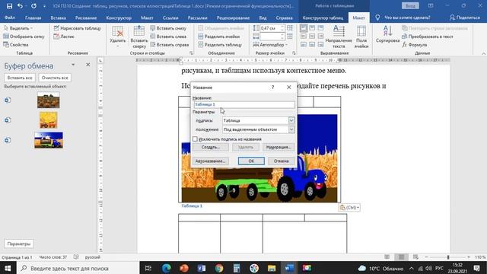The width and height of the screenshot is (487, 274).
Task: Open Sort (Сортировка) dialog
Action: coord(387,34)
